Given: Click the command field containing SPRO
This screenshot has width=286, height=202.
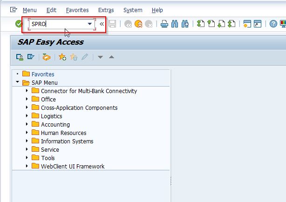Looking at the screenshot, I should coord(62,24).
